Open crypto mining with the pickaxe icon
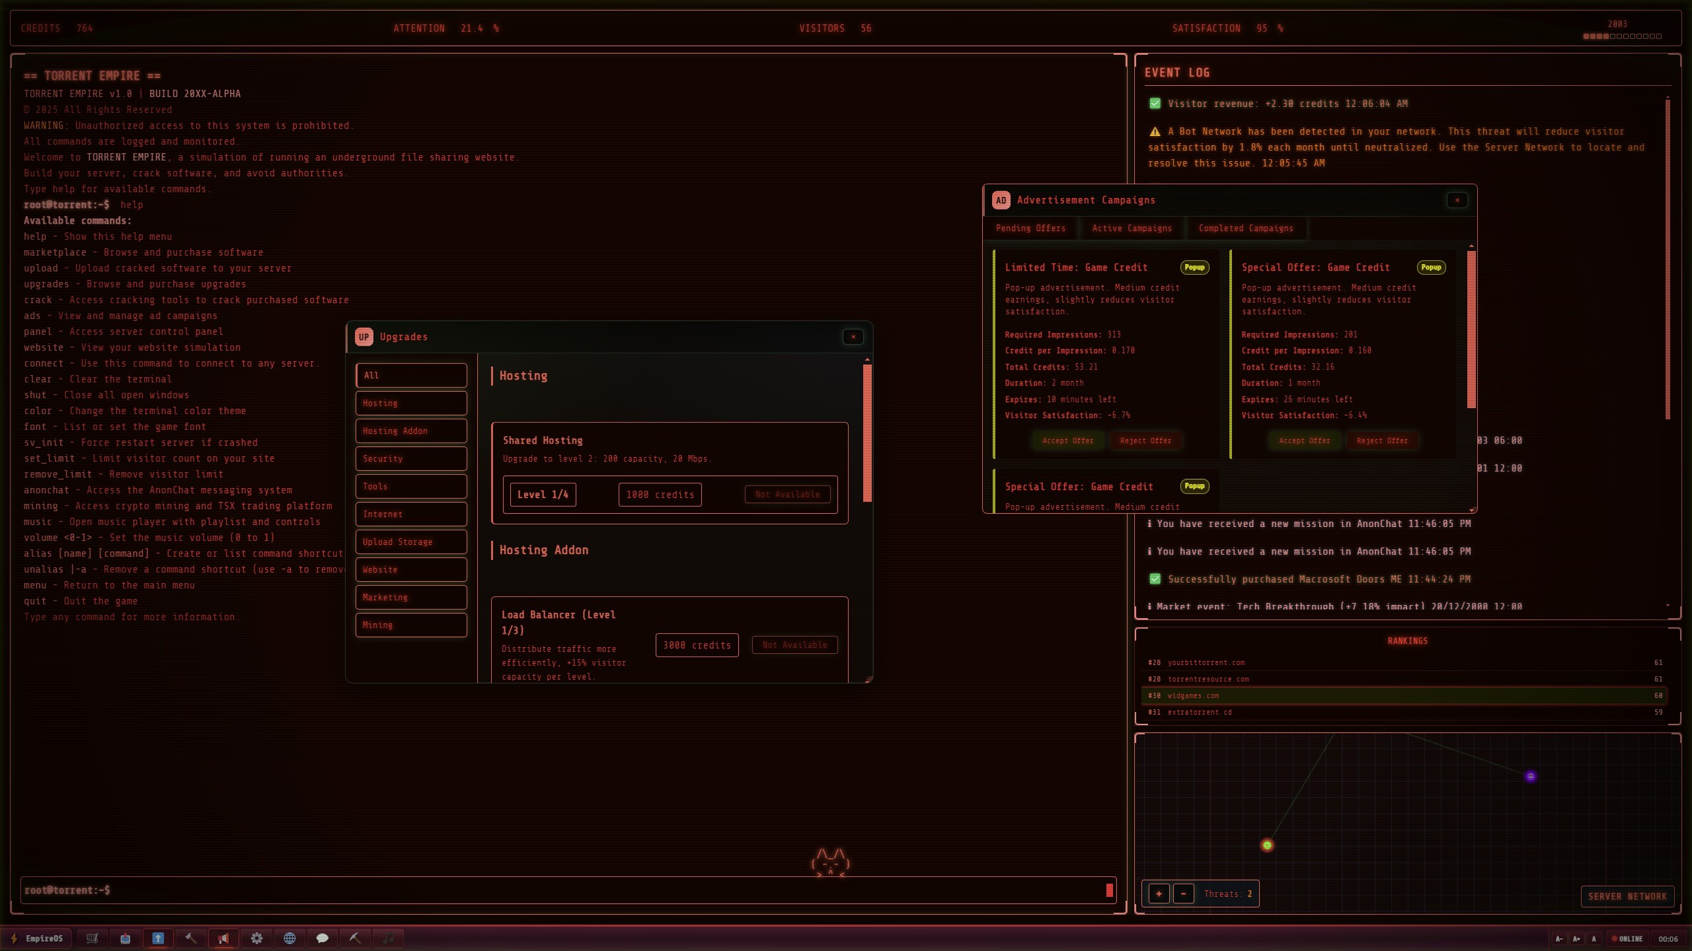The height and width of the screenshot is (951, 1692). pyautogui.click(x=356, y=938)
